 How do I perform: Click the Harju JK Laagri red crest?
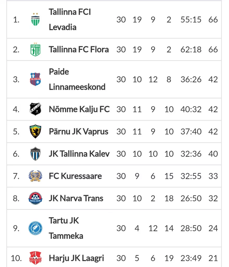(35, 258)
